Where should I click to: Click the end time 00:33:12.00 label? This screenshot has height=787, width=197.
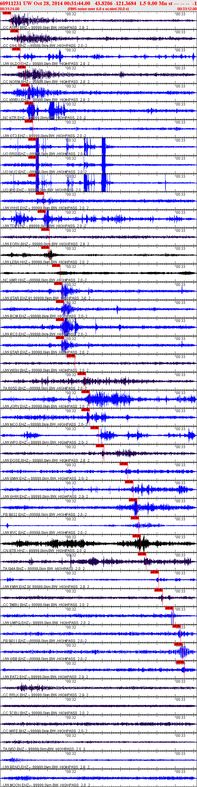point(187,9)
